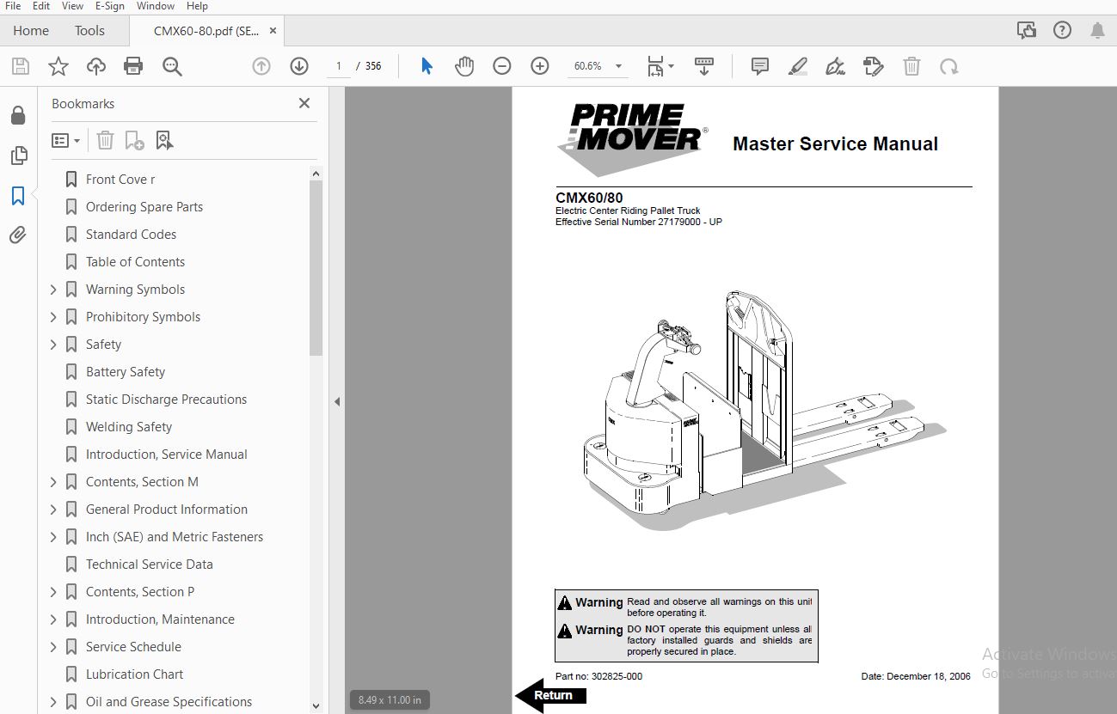Screen dimensions: 1117x714
Task: Open the View menu
Action: [72, 6]
